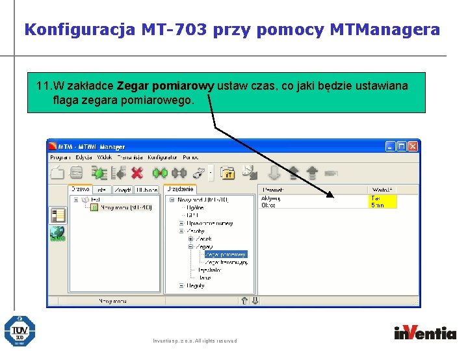Screen dimensions: 468x351
Task: Select Zasoby in the device tree
Action: (196, 231)
